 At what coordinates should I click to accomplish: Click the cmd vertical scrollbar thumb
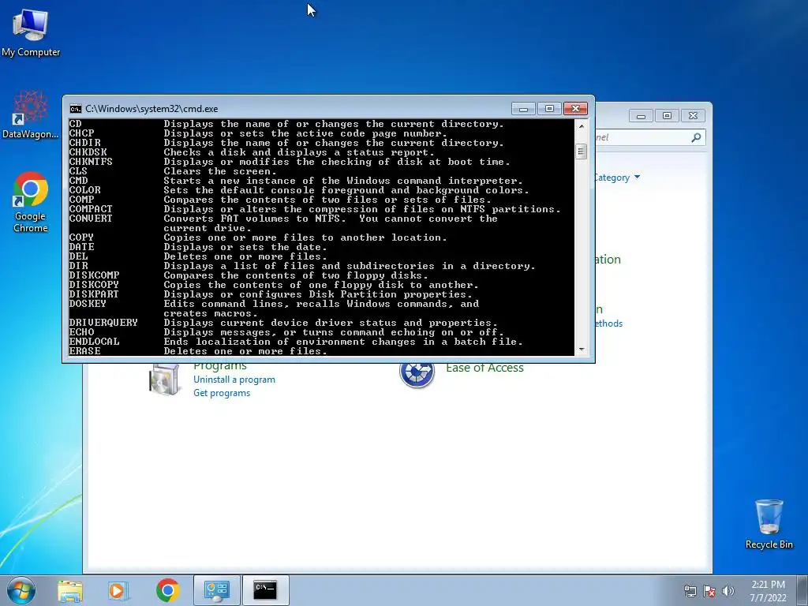pyautogui.click(x=582, y=151)
